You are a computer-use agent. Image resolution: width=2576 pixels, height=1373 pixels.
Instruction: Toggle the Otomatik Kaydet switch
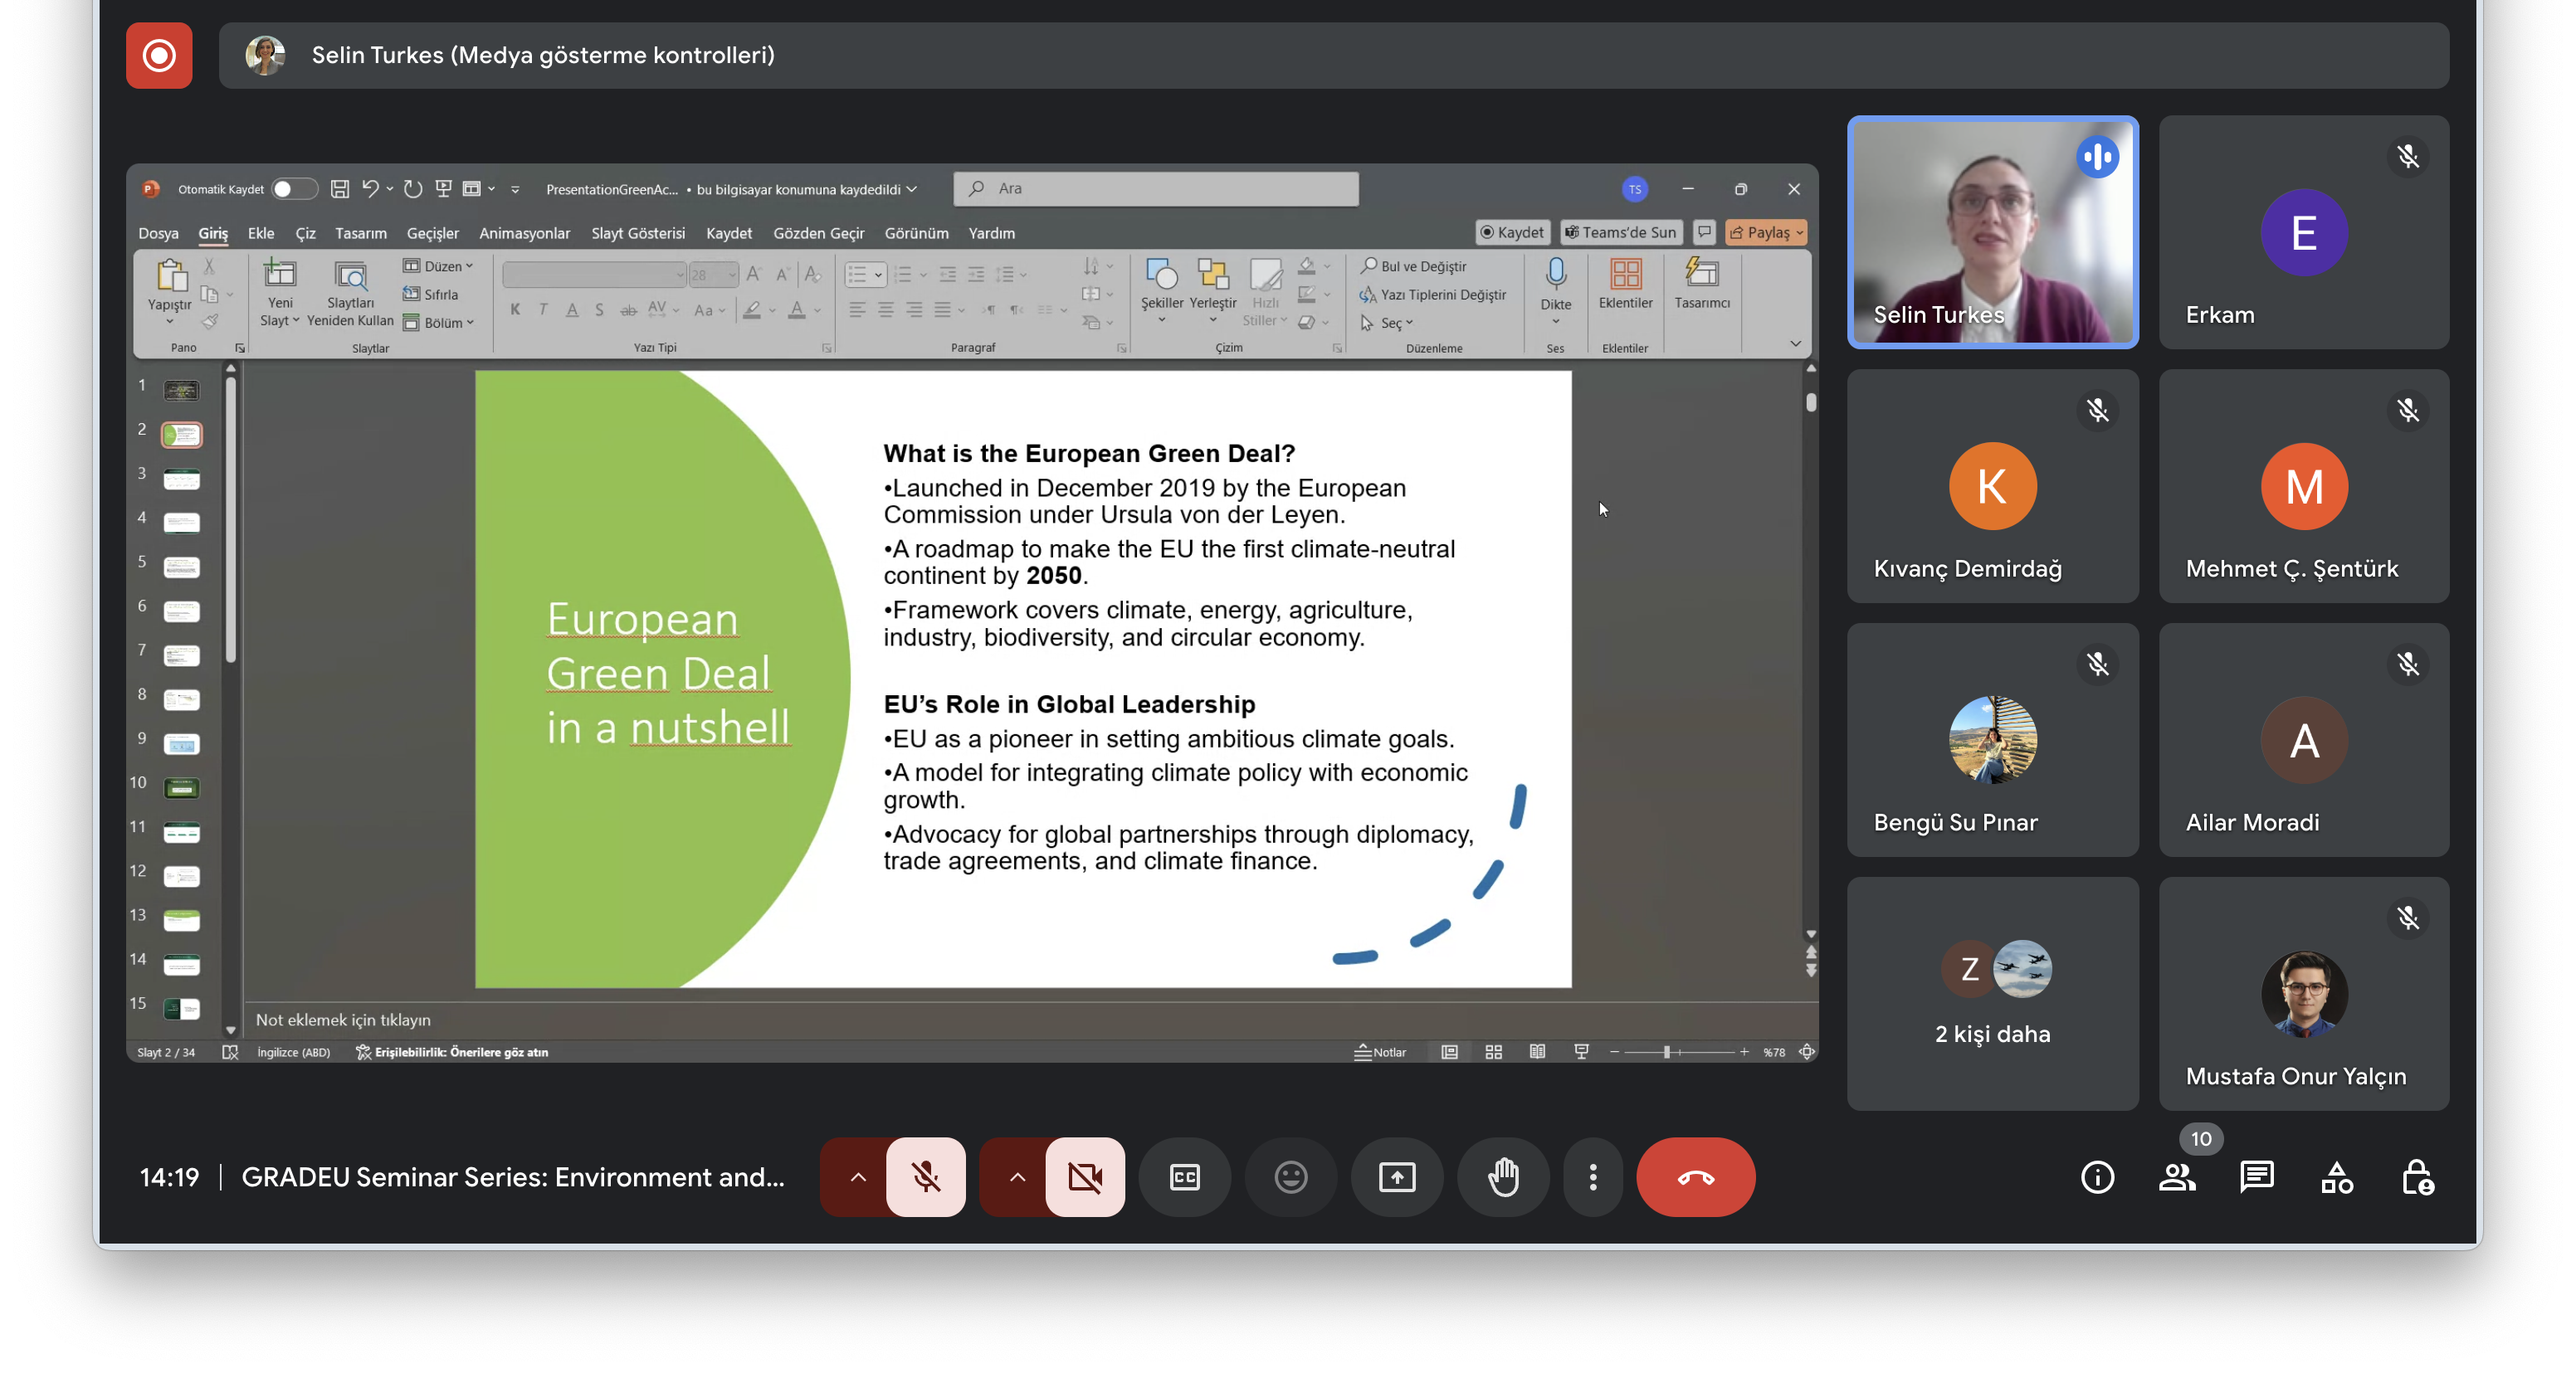tap(294, 189)
